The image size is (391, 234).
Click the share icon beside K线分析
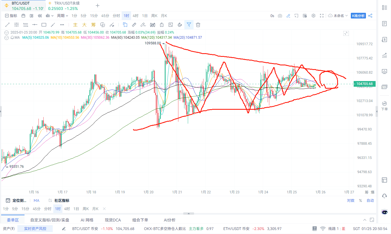click(370, 16)
